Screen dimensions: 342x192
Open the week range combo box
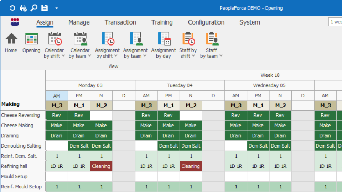click(335, 22)
